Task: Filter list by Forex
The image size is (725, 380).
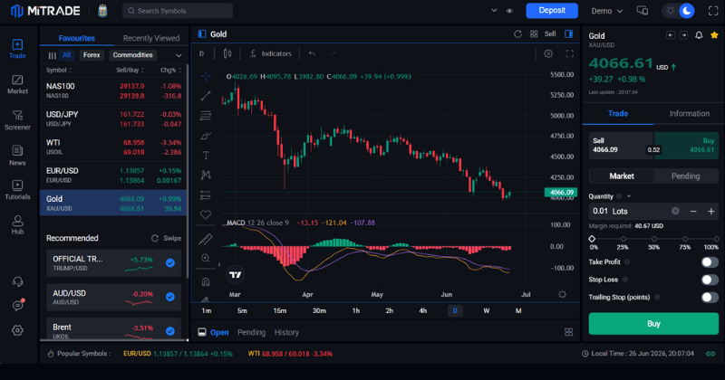Action: (92, 55)
